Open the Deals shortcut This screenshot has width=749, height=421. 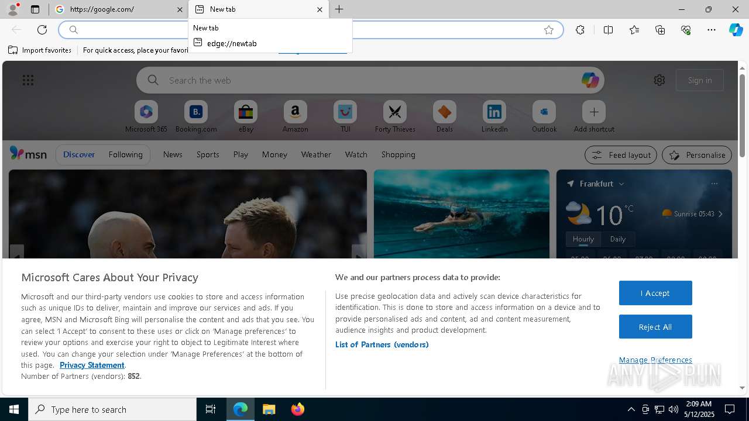pyautogui.click(x=445, y=116)
